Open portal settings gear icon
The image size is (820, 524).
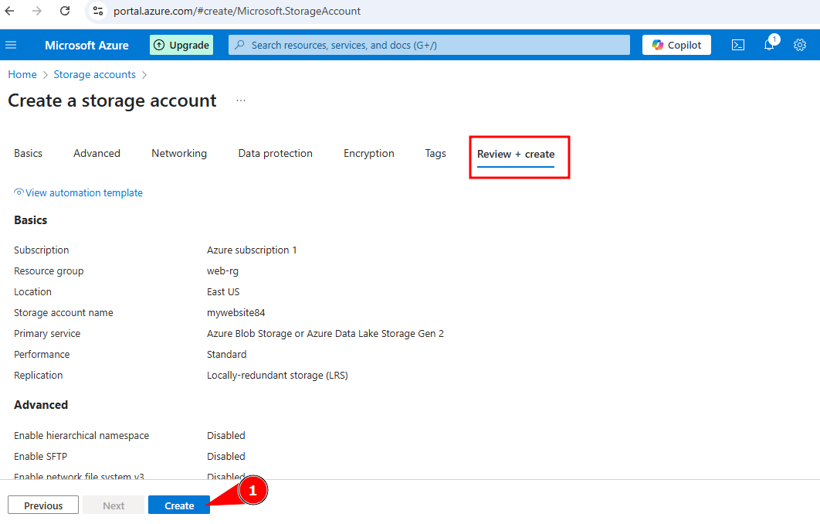[800, 45]
